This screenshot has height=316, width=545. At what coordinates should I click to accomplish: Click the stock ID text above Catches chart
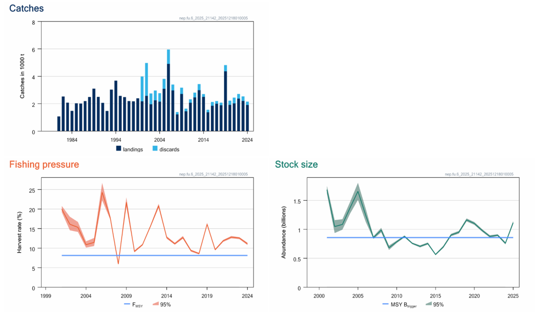(216, 18)
